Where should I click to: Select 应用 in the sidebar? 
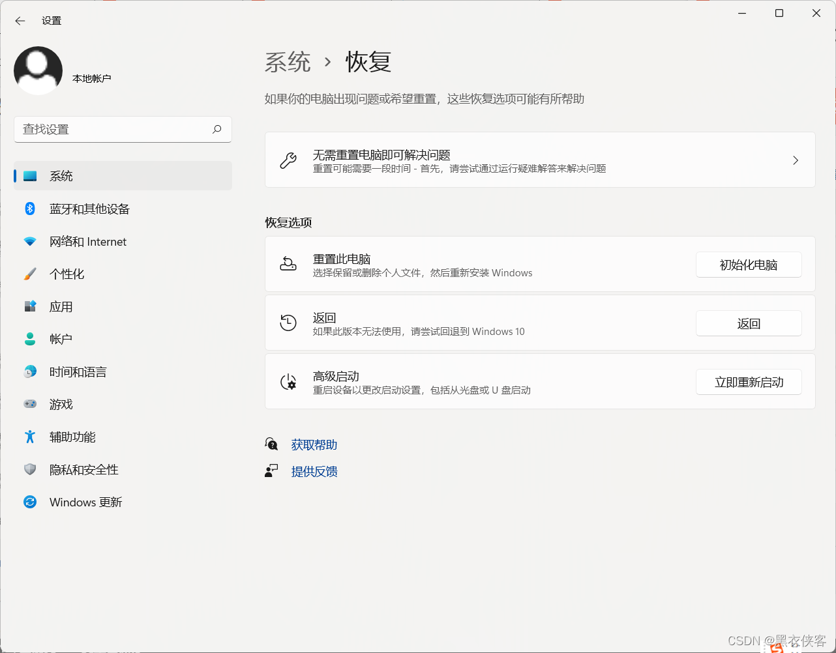(x=123, y=306)
